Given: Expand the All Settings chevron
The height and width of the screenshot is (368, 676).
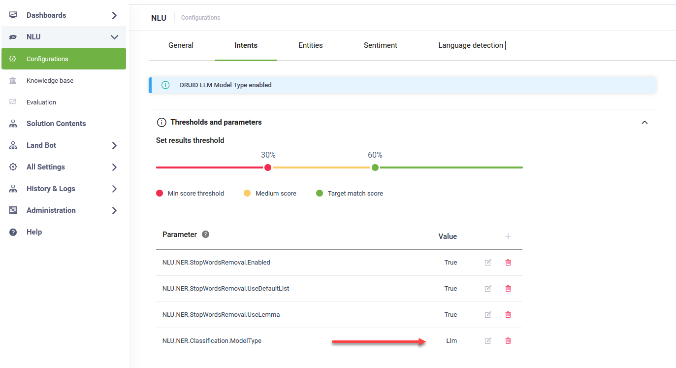Looking at the screenshot, I should coord(114,167).
